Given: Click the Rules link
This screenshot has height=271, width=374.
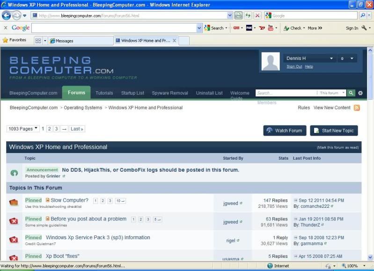Looking at the screenshot, I should pyautogui.click(x=304, y=108).
